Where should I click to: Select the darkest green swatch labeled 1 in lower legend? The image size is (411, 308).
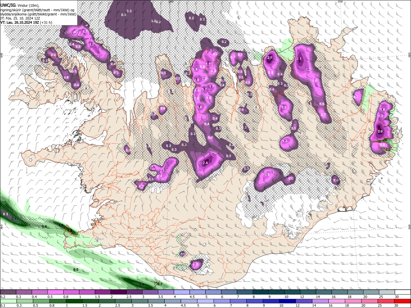coord(73,301)
